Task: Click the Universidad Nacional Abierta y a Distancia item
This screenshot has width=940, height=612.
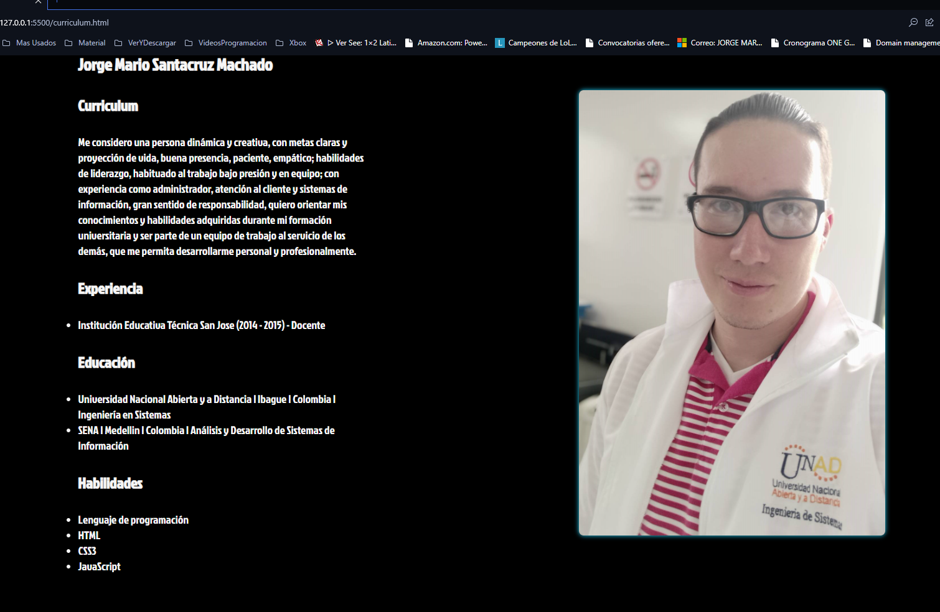Action: coord(207,407)
